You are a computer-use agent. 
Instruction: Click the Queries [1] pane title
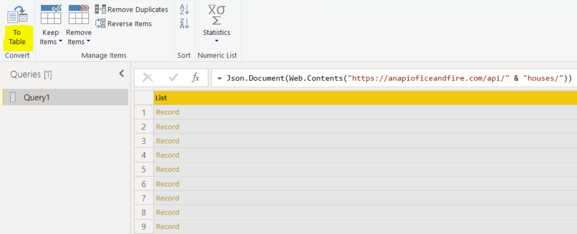point(31,75)
